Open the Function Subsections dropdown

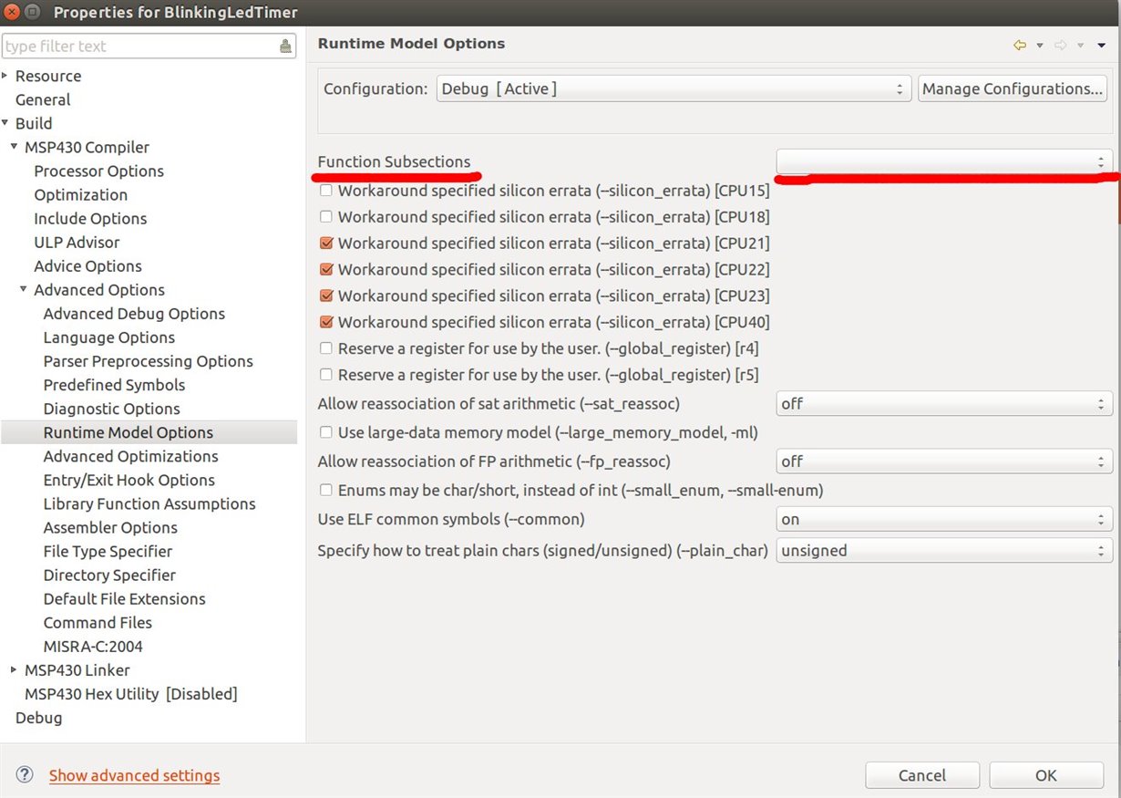(x=944, y=161)
